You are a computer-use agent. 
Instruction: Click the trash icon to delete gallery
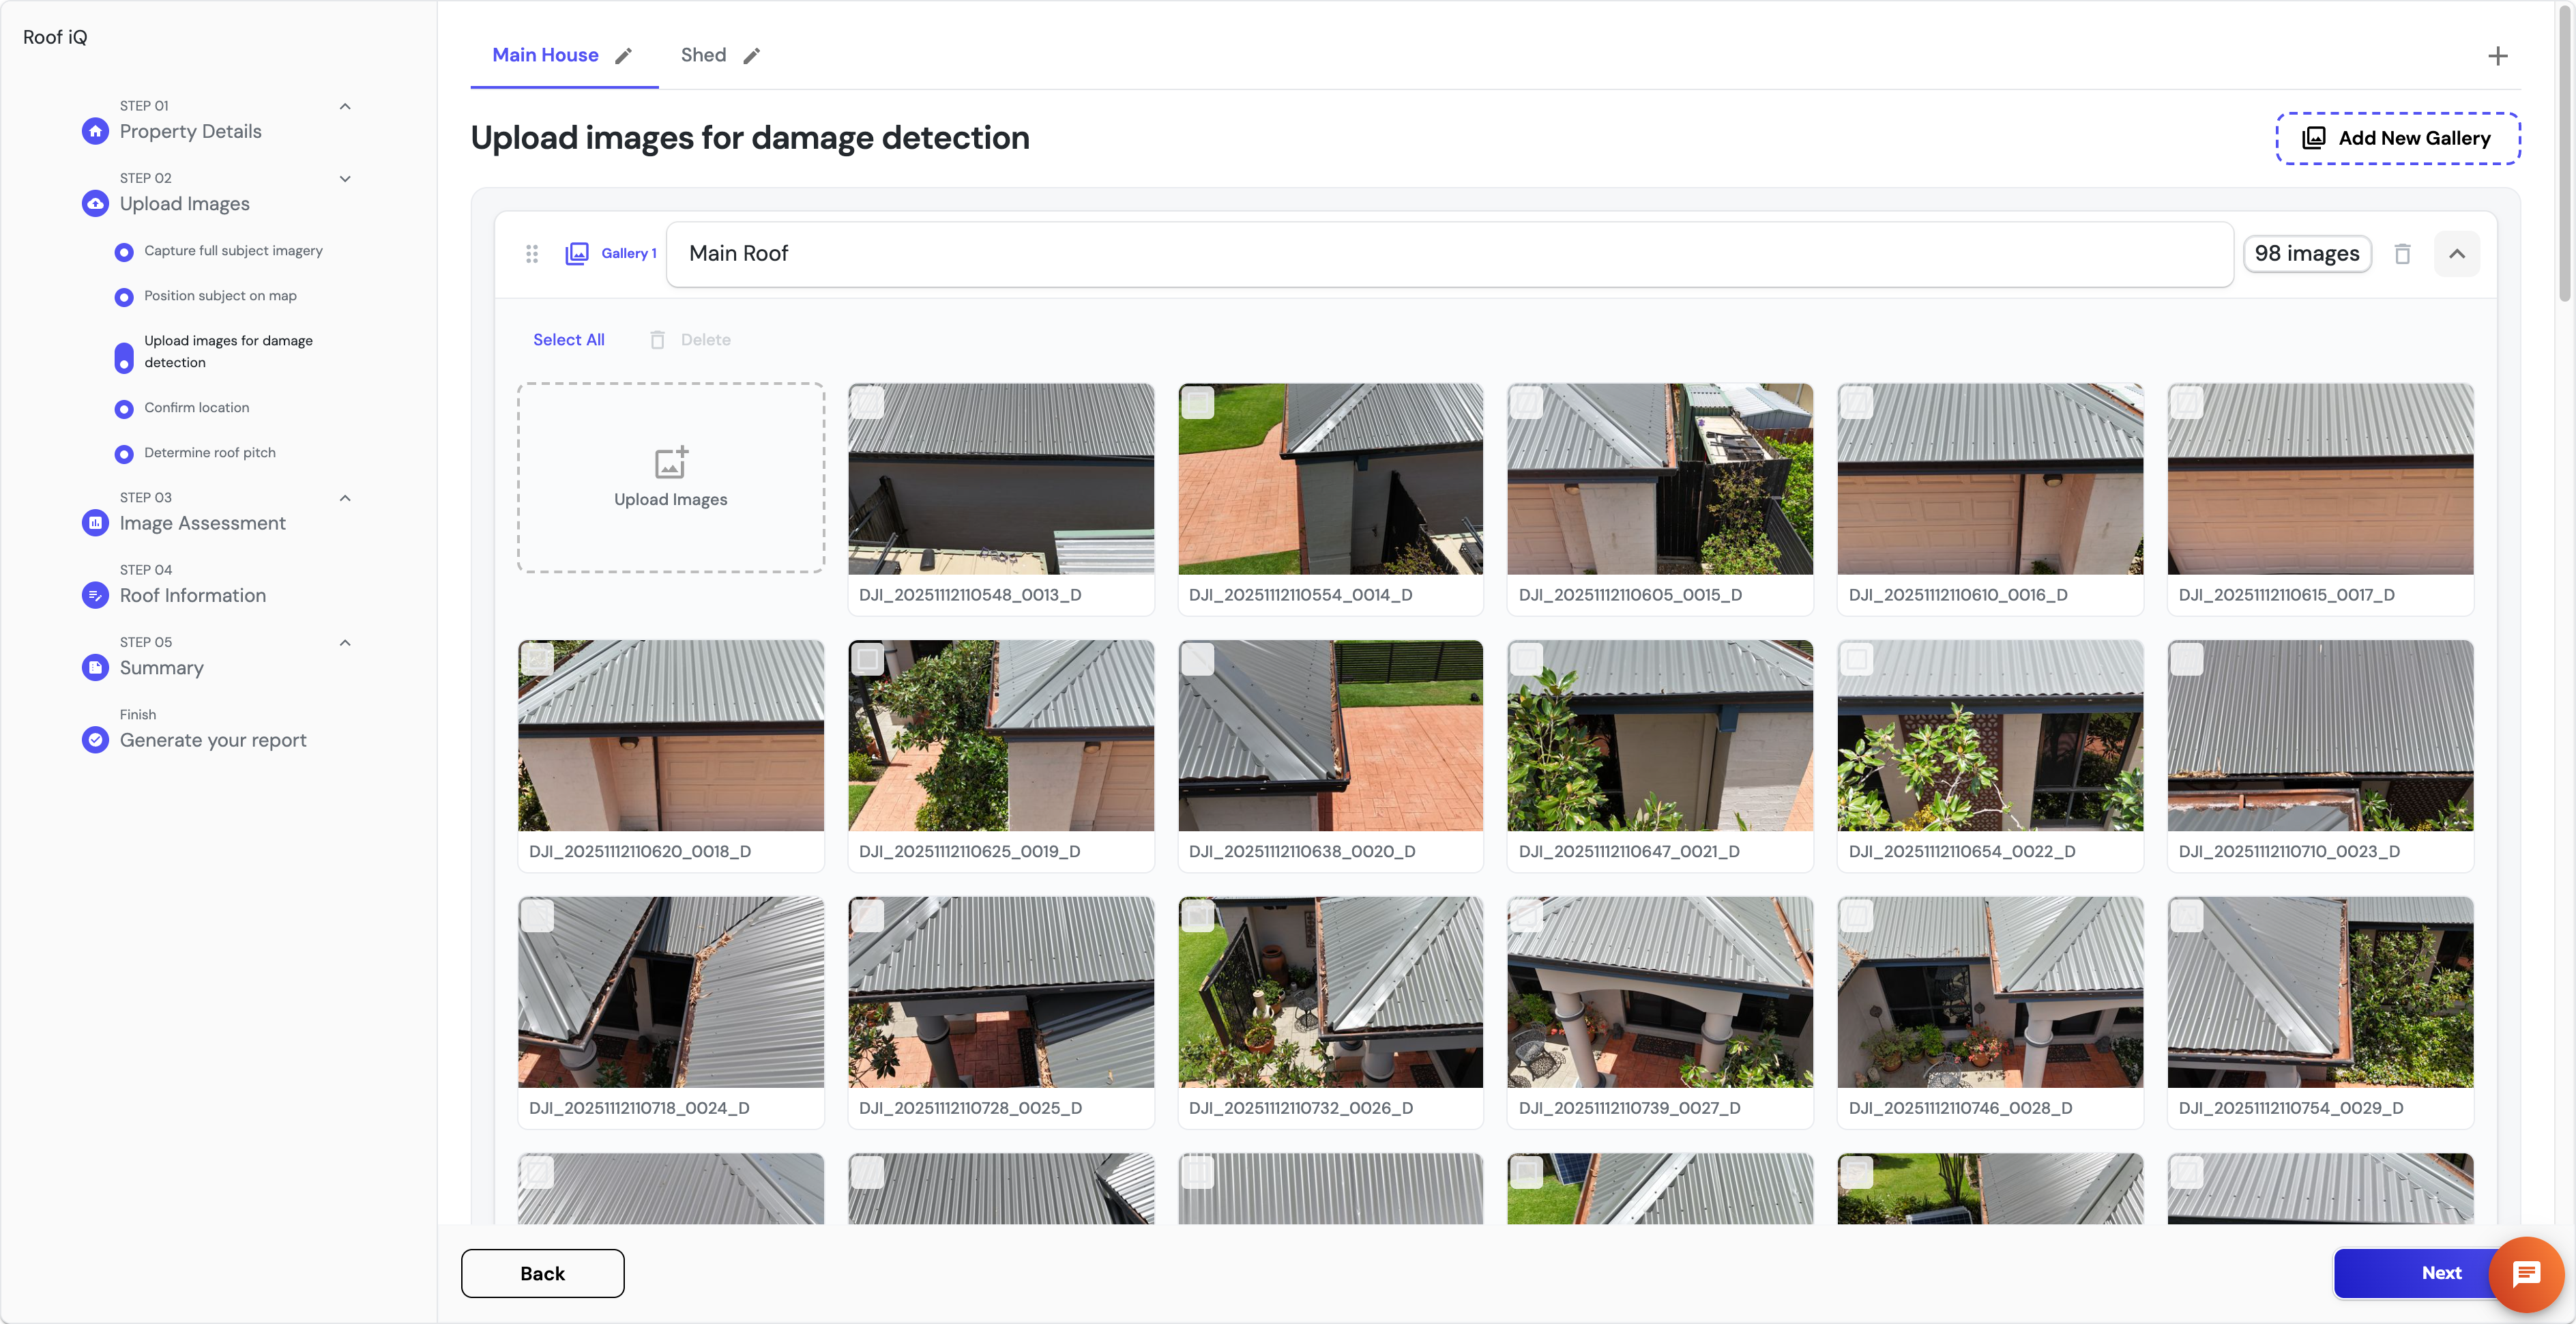pos(2403,254)
